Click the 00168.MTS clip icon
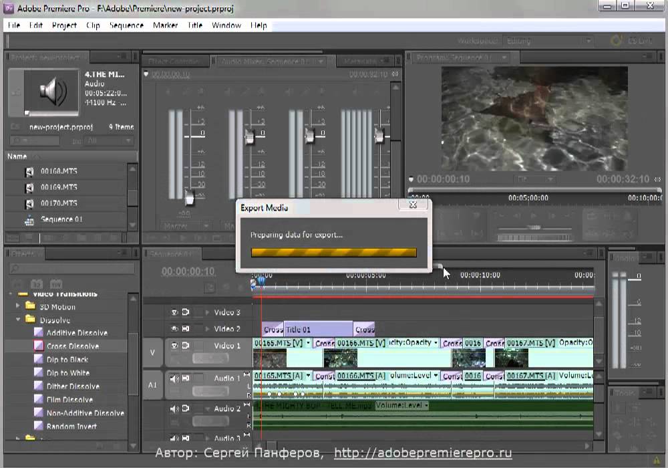 coord(29,171)
